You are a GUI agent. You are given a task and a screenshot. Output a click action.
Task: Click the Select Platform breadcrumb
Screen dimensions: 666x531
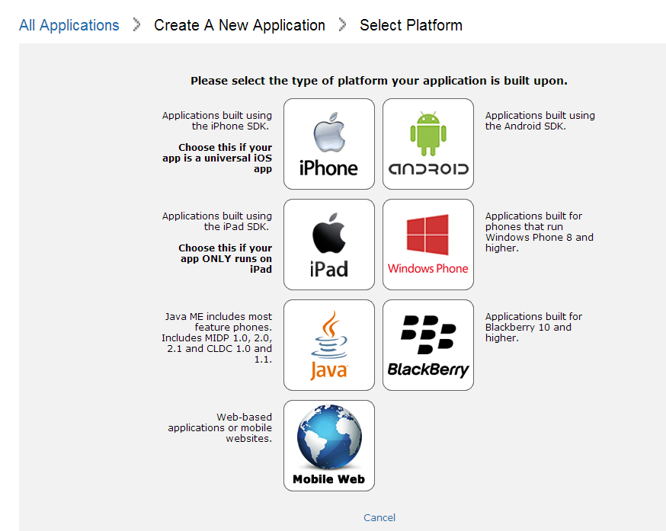pos(411,25)
